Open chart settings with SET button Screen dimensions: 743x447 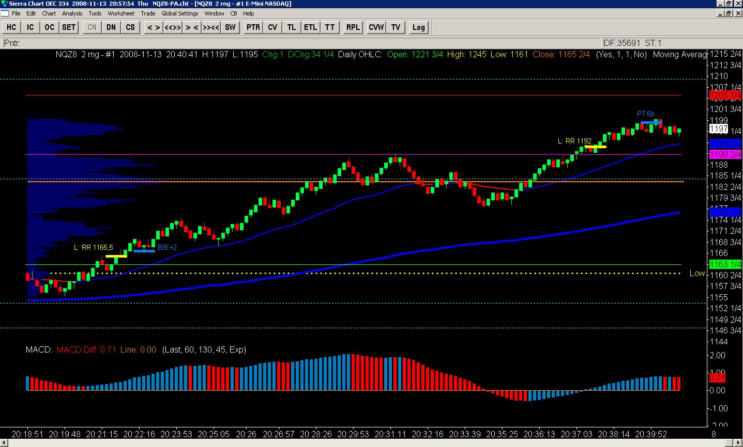click(69, 27)
